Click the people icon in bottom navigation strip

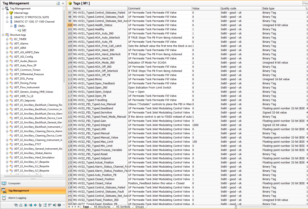26,205
